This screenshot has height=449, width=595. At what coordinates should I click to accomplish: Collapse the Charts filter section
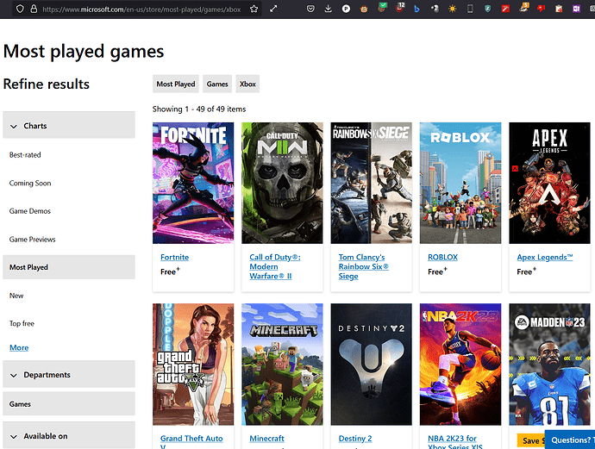[x=69, y=125]
